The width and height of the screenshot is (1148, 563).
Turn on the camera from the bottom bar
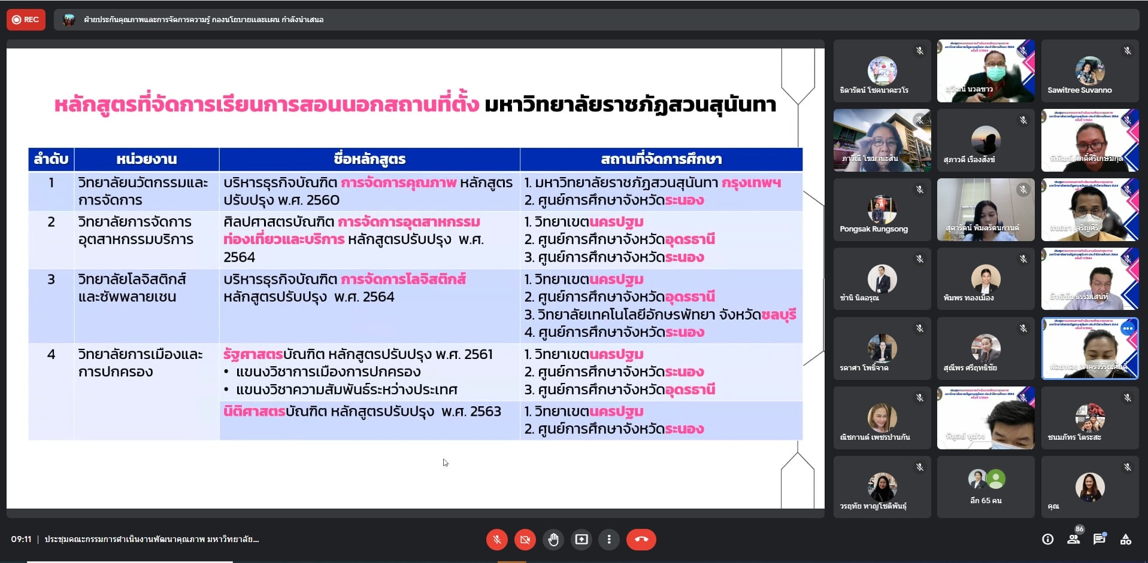click(525, 540)
